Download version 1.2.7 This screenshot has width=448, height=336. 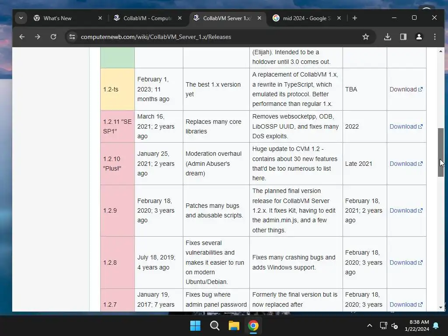tap(406, 304)
